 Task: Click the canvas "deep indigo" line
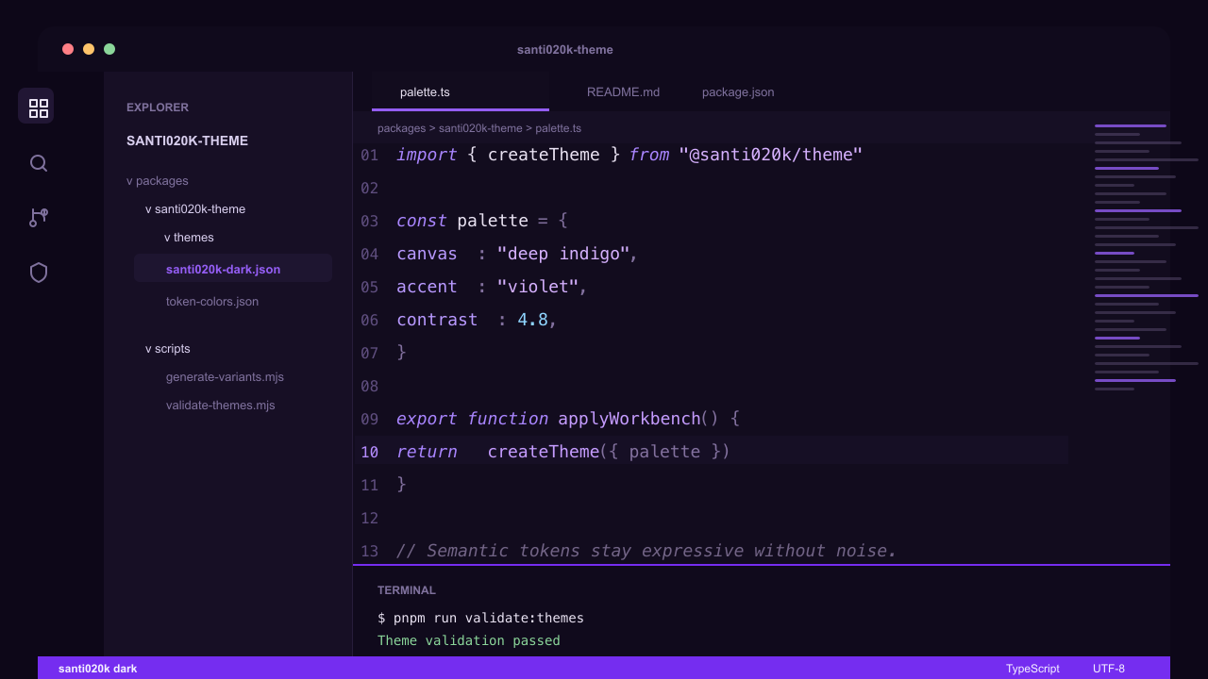click(x=517, y=254)
